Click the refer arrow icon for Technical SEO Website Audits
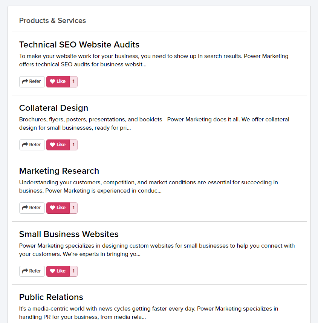 (26, 81)
